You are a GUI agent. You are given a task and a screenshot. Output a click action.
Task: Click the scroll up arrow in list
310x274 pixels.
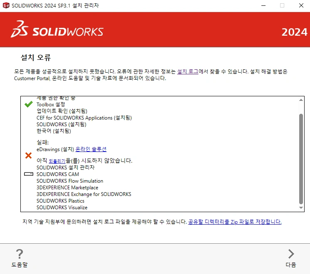301,100
